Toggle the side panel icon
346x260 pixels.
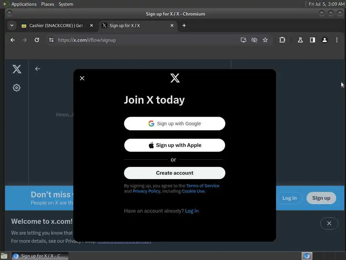coord(312,40)
